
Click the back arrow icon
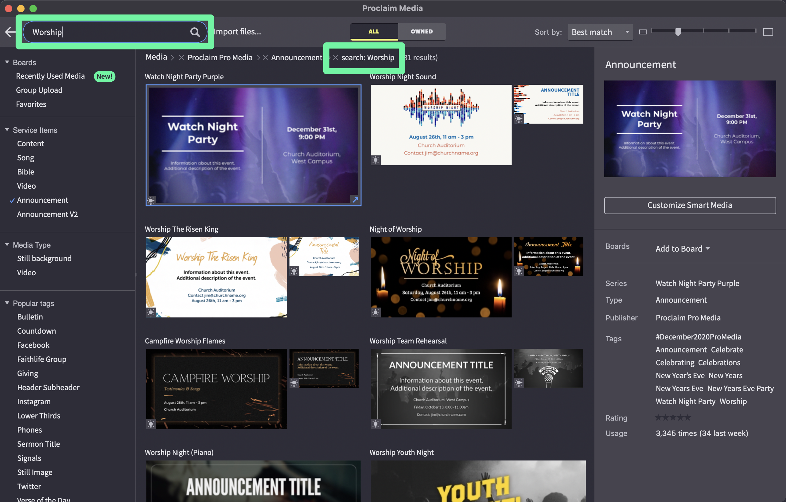[10, 32]
